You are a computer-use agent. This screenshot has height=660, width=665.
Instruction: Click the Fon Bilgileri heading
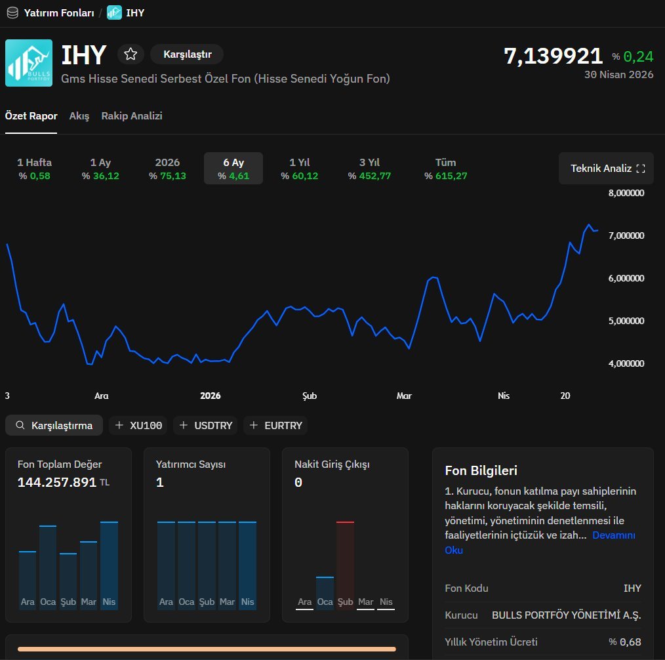[x=481, y=470]
